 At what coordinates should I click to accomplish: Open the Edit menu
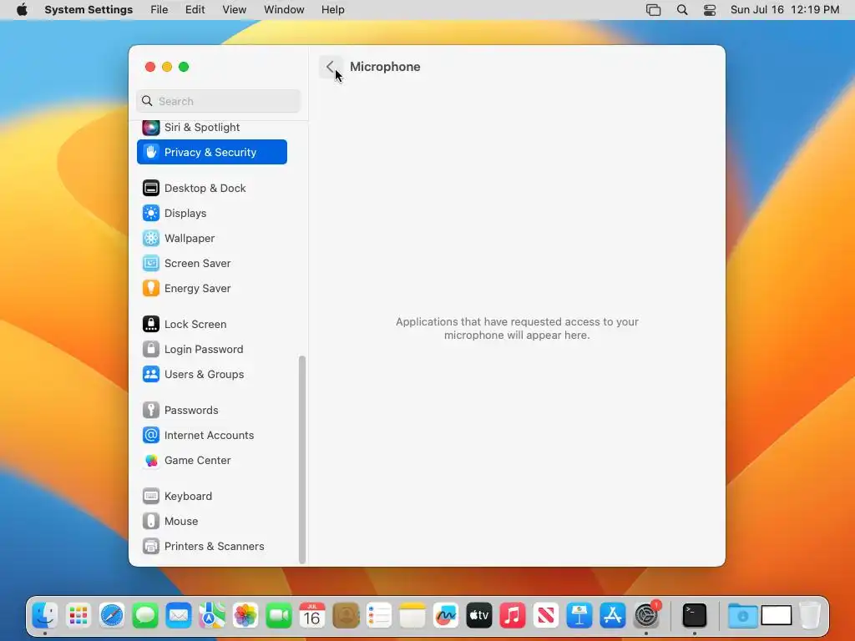click(195, 10)
